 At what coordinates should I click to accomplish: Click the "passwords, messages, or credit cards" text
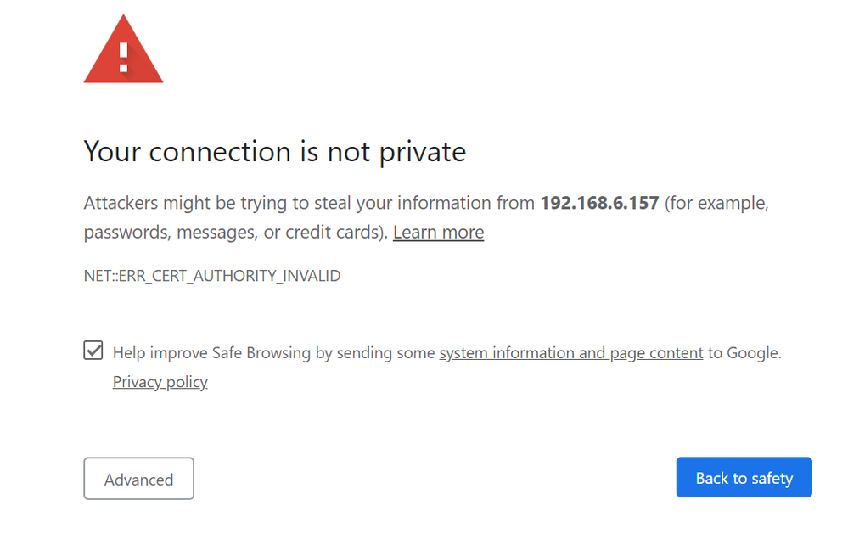pyautogui.click(x=234, y=233)
